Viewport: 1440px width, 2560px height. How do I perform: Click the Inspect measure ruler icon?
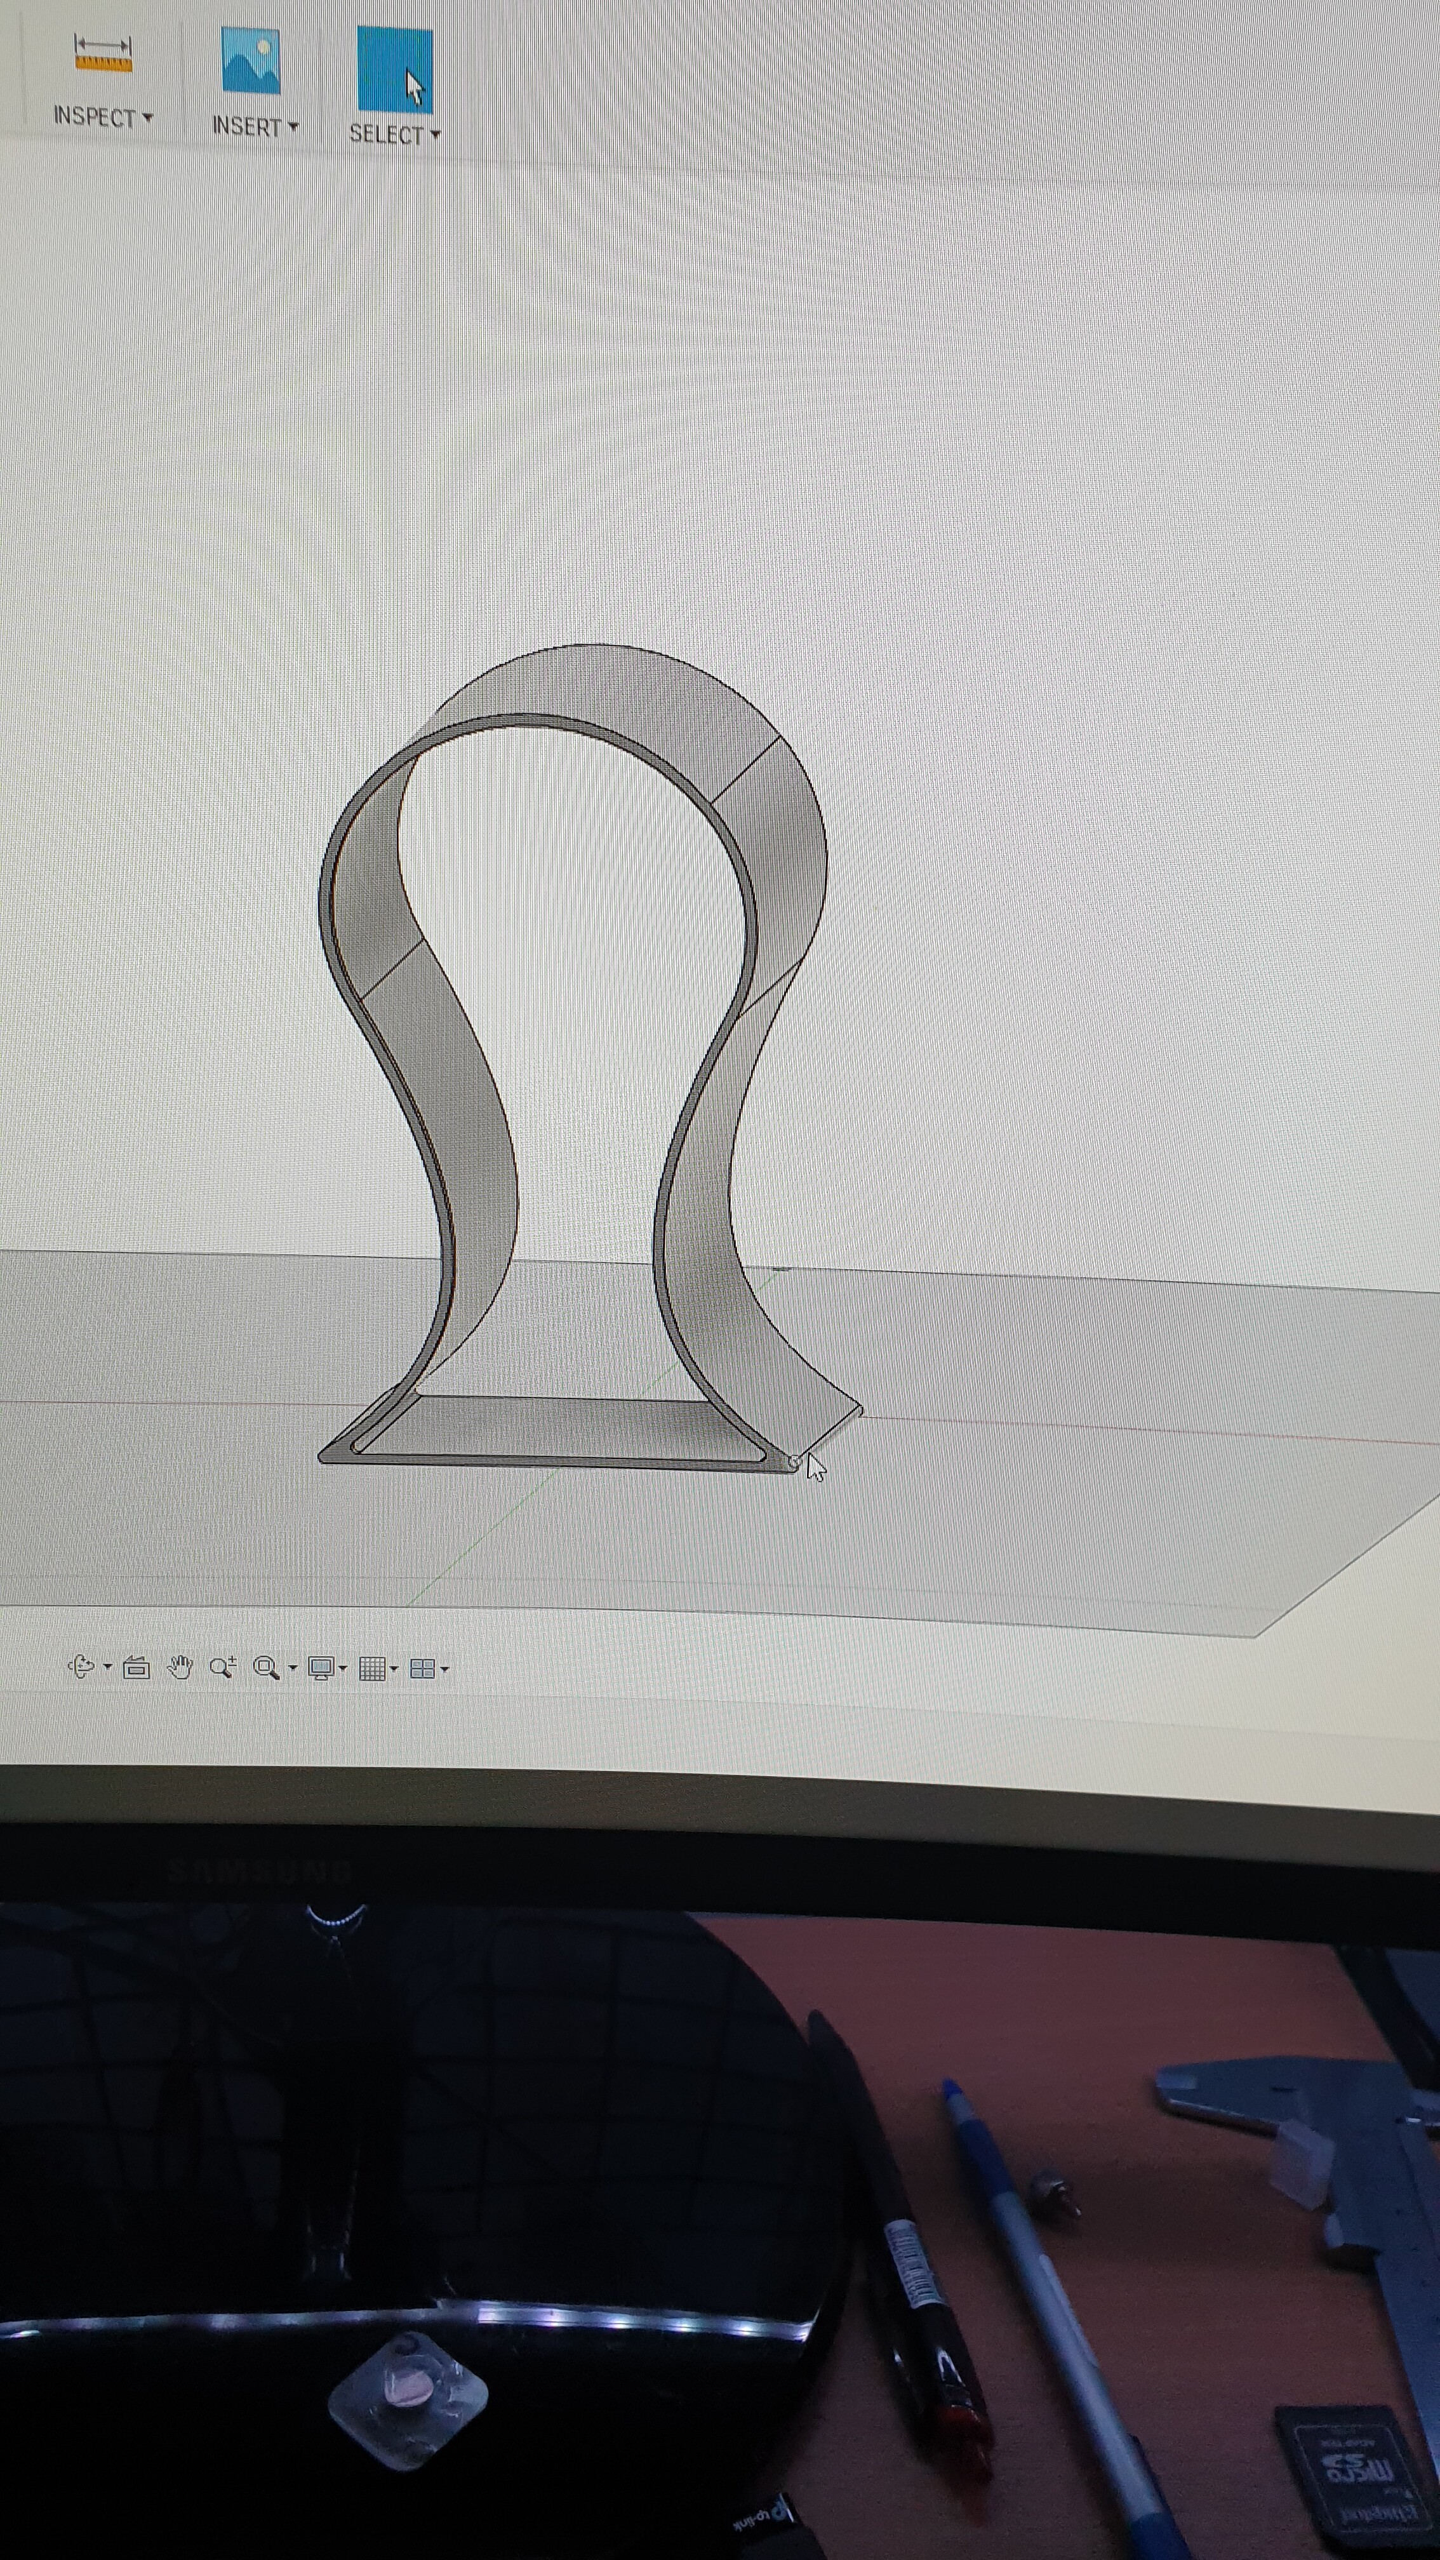pyautogui.click(x=102, y=54)
